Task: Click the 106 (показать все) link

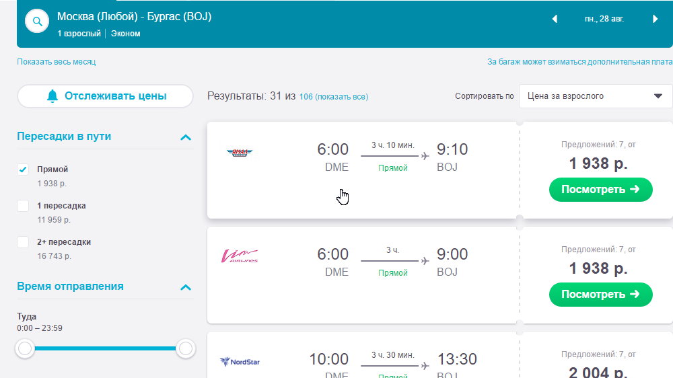Action: (x=334, y=97)
